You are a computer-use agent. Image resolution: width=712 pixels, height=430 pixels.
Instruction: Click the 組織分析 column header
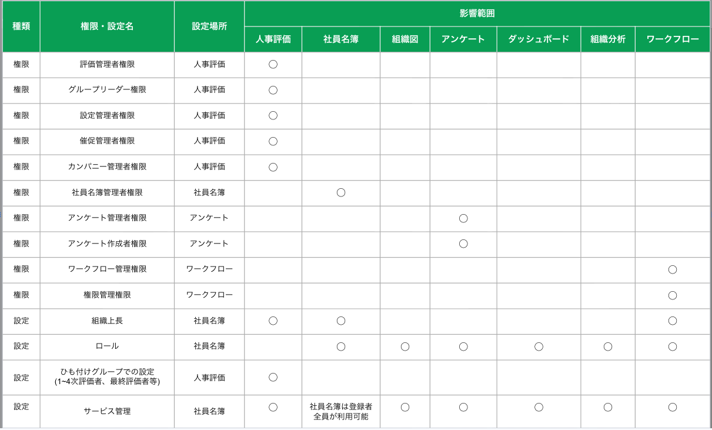(x=608, y=39)
